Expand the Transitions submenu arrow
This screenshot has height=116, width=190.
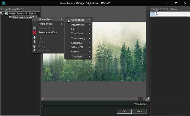click(89, 56)
